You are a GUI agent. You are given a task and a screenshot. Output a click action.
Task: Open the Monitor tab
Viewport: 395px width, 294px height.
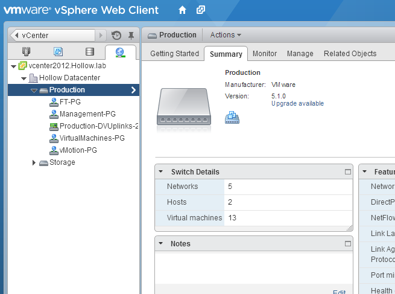pos(264,54)
